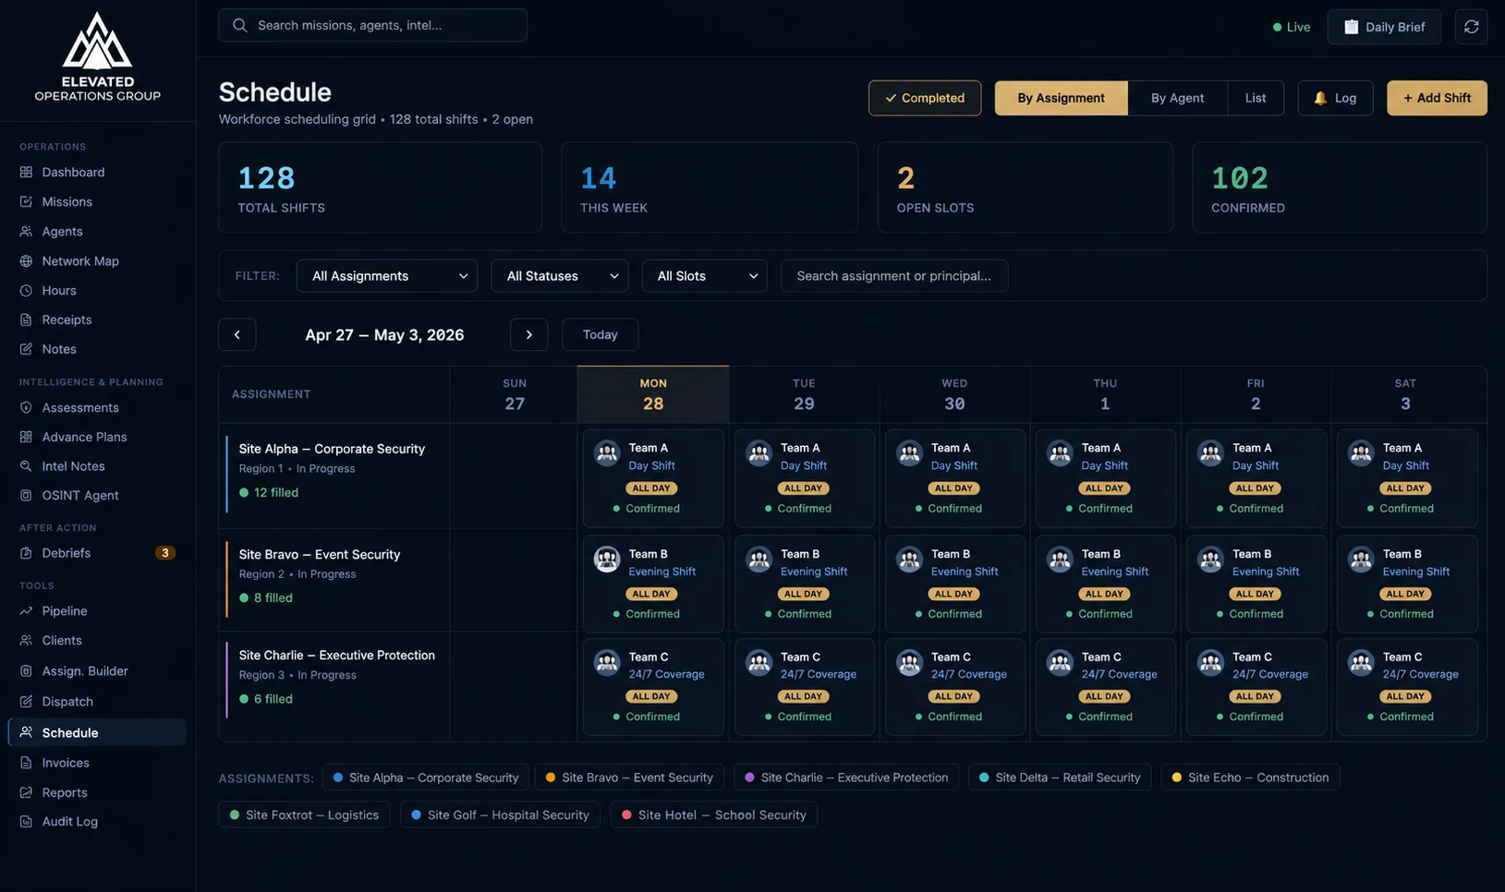
Task: Open the All Statuses dropdown
Action: [560, 276]
